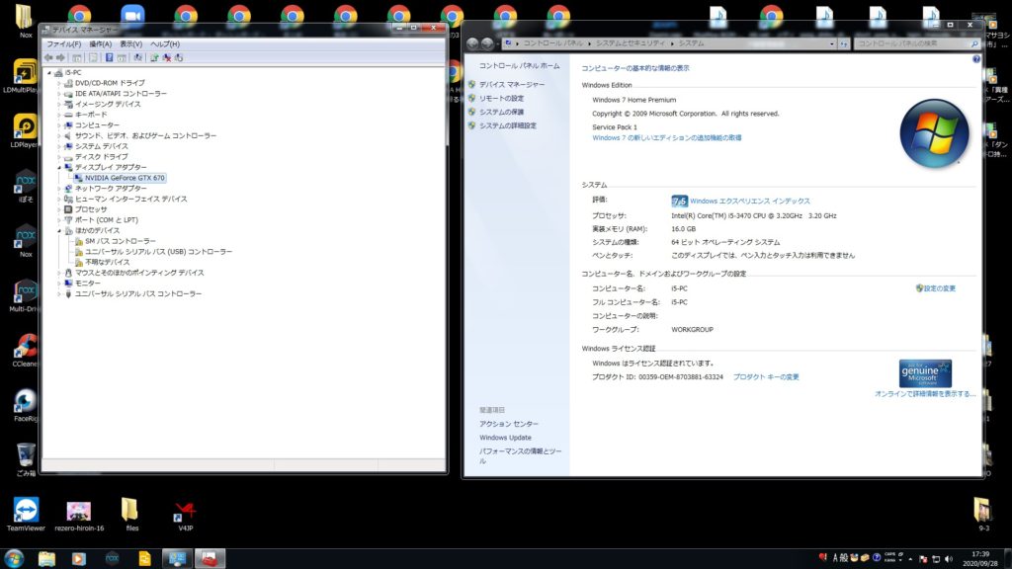This screenshot has height=569, width=1012.
Task: Expand the ネットワーク アダプター node
Action: tap(59, 188)
